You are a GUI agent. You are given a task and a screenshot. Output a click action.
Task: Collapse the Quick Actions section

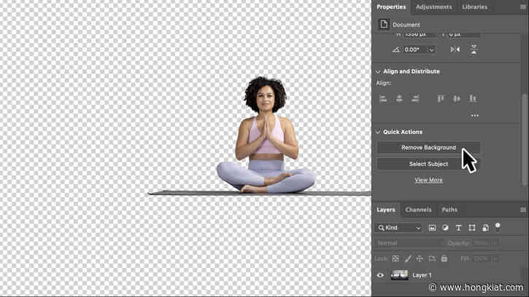[378, 132]
